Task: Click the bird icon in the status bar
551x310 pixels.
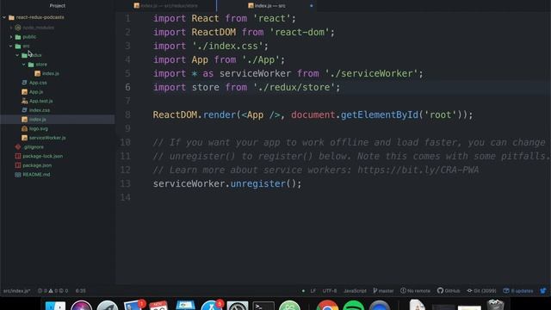Action: point(543,291)
